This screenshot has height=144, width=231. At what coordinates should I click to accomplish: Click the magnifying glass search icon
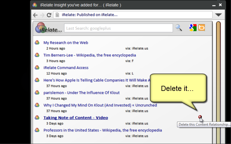click(x=179, y=28)
